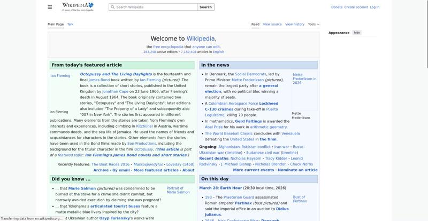Hide the Appearance sidebar panel

(357, 33)
